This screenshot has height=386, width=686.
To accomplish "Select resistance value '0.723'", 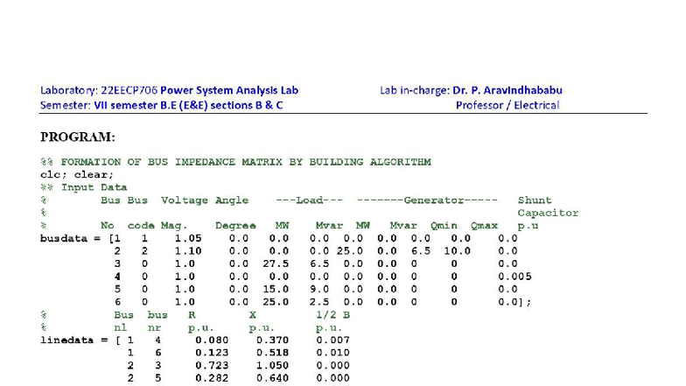I will (x=212, y=366).
